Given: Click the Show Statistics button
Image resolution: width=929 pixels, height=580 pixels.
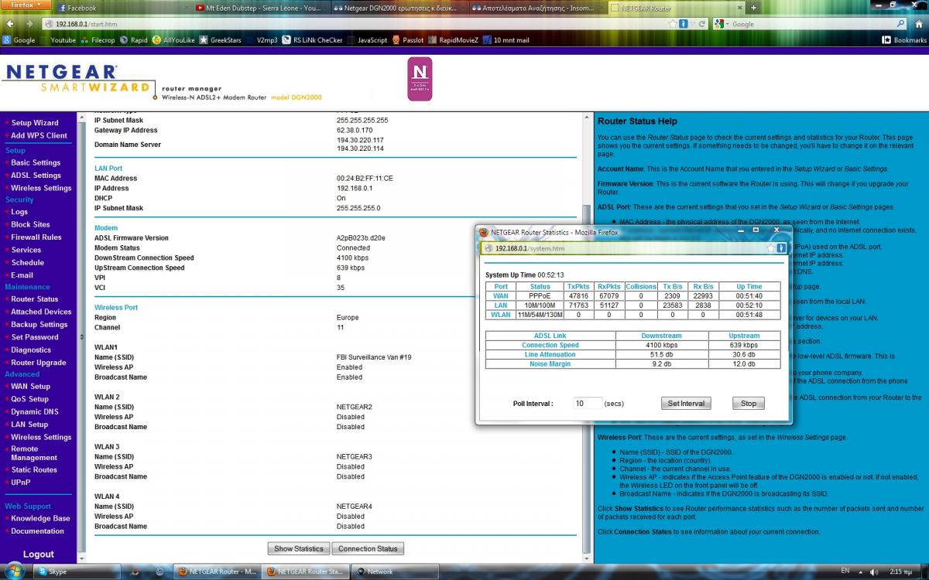Looking at the screenshot, I should click(299, 548).
